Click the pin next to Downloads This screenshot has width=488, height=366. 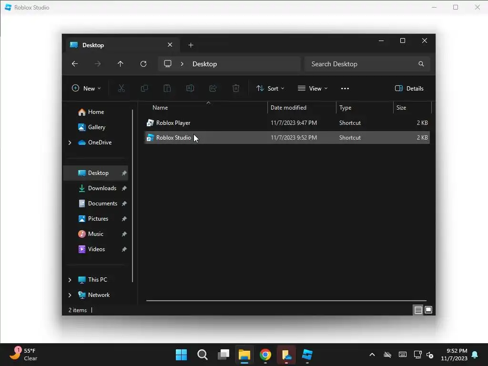click(124, 188)
